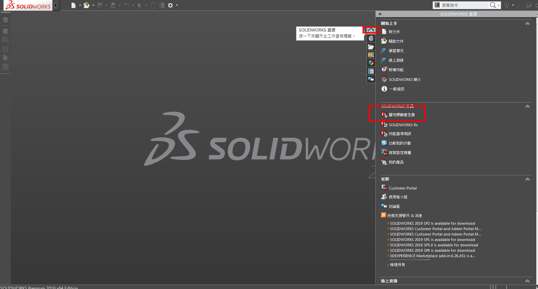The image size is (538, 289).
Task: Collapse the 社群 section
Action: (x=527, y=179)
